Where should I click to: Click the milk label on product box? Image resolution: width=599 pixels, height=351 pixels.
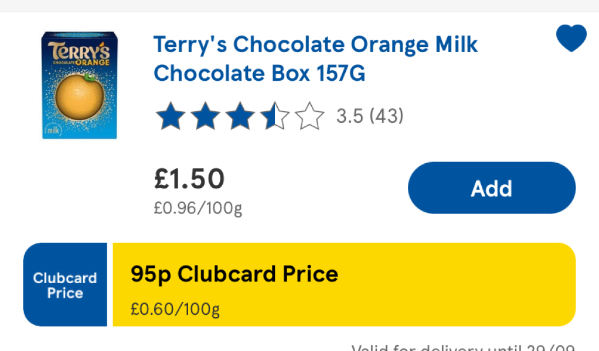click(x=53, y=130)
